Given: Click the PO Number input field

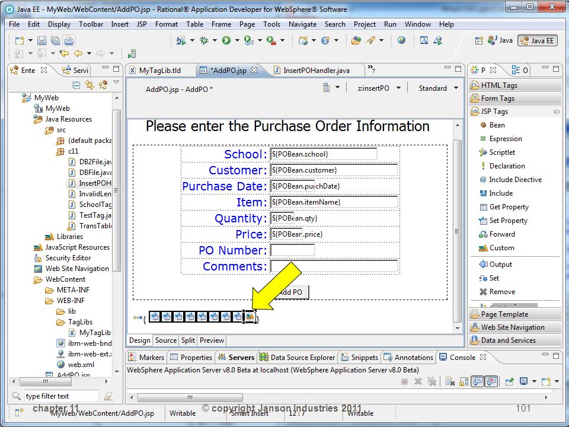Looking at the screenshot, I should click(x=292, y=250).
